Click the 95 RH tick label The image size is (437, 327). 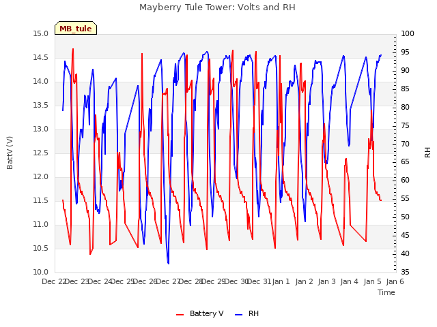click(x=405, y=52)
